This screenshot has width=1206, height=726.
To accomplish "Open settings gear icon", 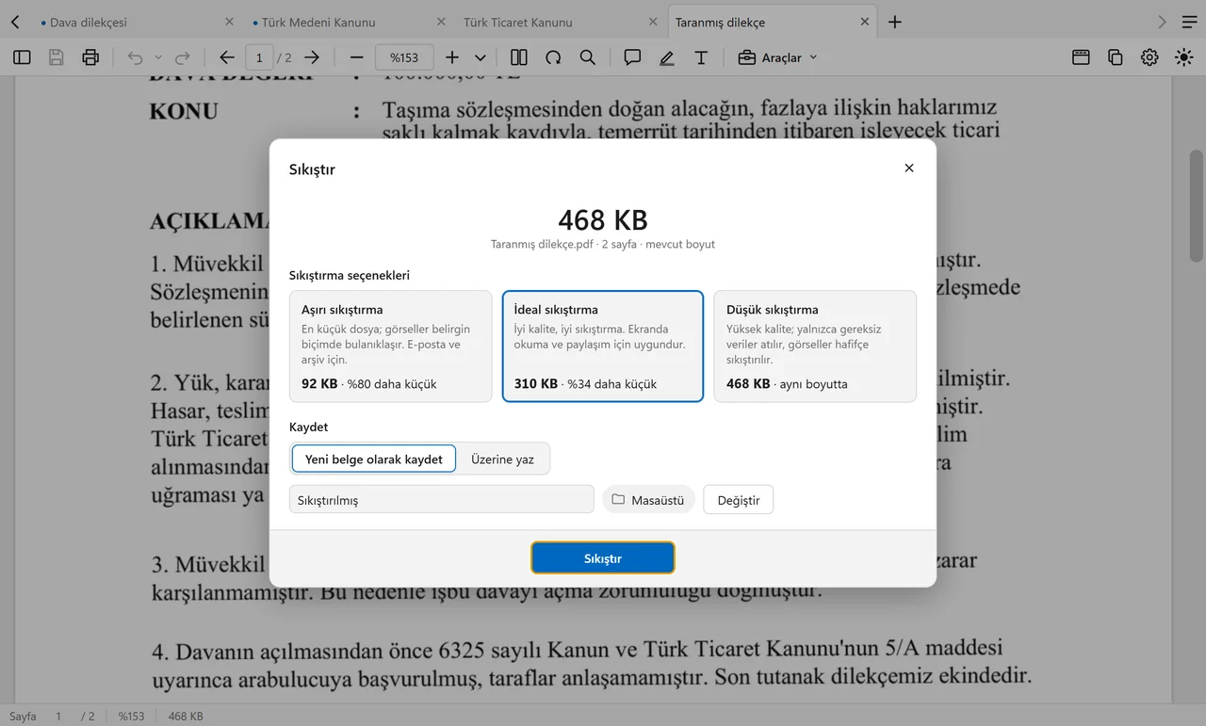I will click(1149, 57).
